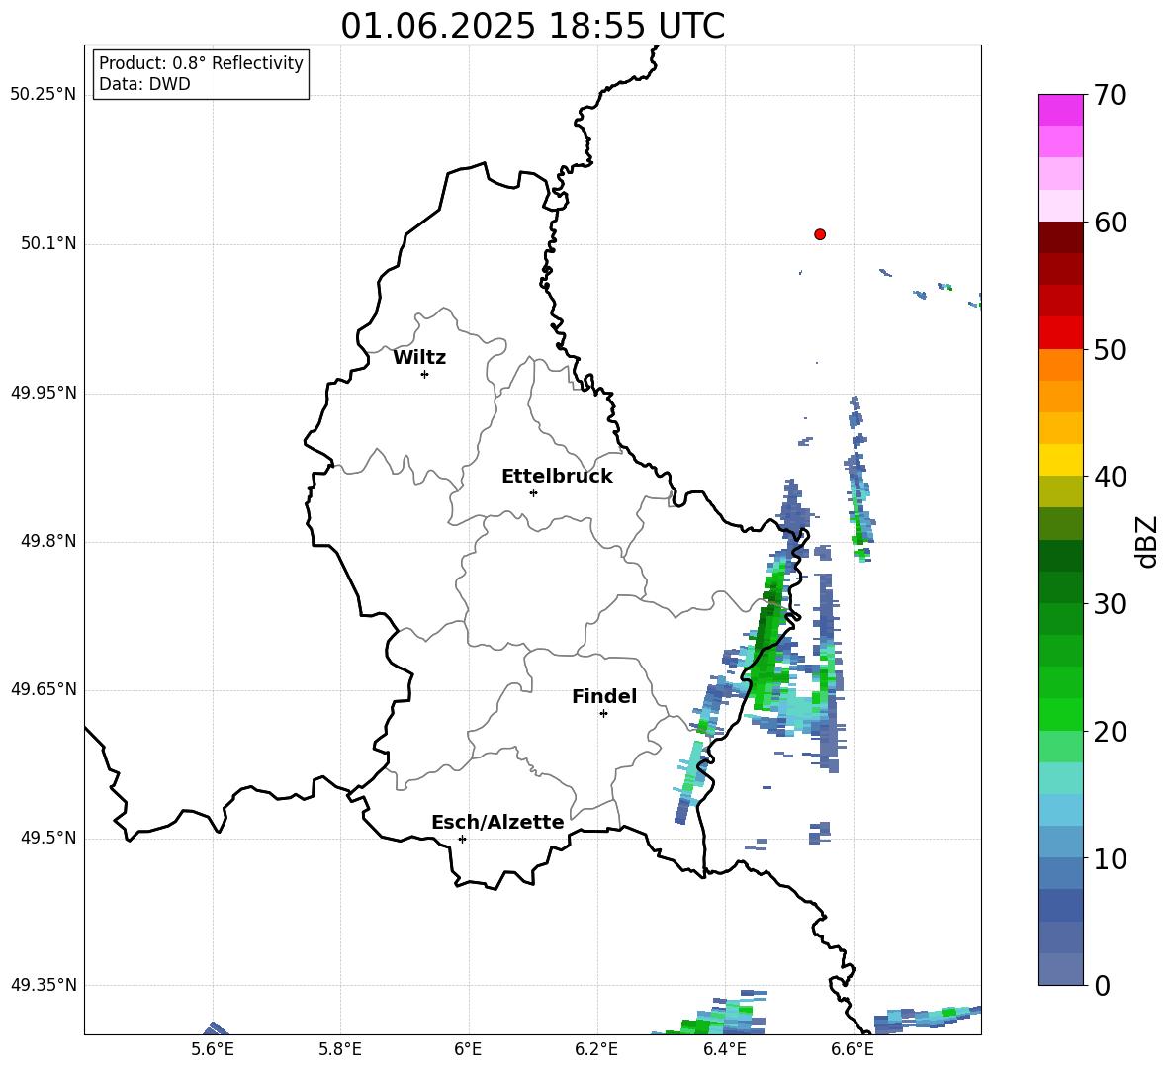This screenshot has height=1069, width=1171.
Task: Click the title 01.06.2025 18:55 UTC
Action: coord(532,26)
